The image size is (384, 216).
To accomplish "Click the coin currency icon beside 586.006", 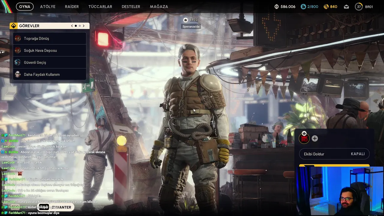I will pos(277,7).
